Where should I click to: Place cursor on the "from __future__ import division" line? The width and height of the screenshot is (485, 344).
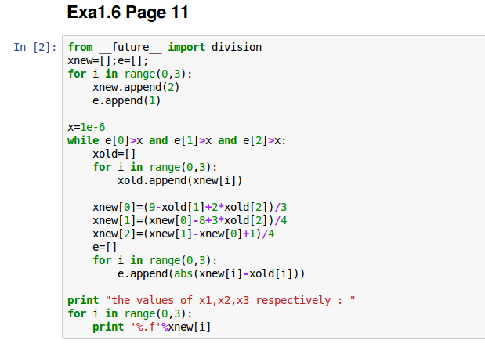click(165, 48)
